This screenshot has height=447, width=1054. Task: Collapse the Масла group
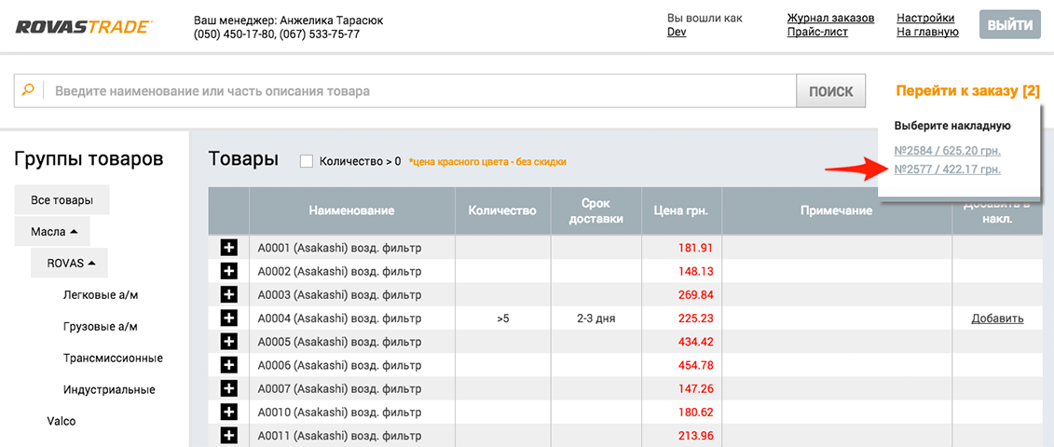(52, 231)
